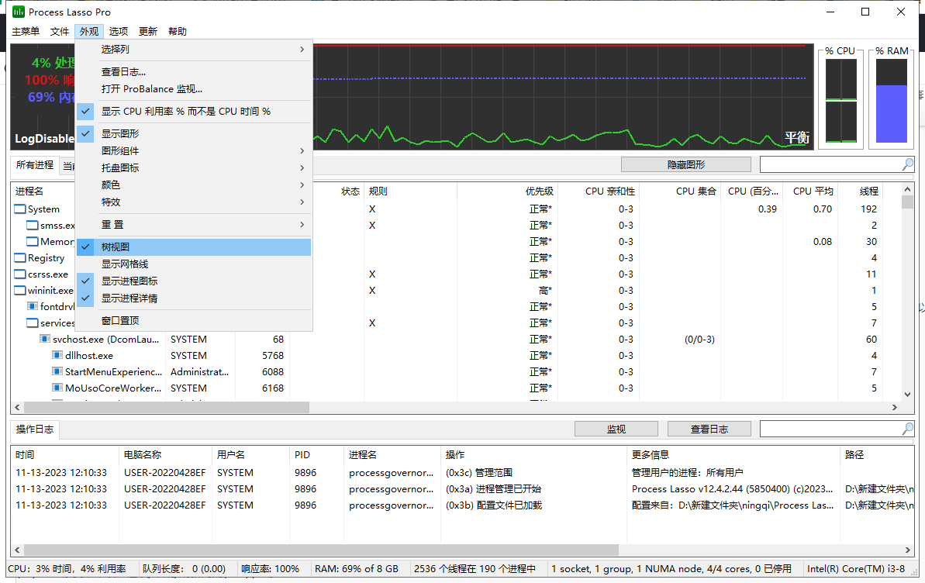This screenshot has width=925, height=583.
Task: Click the 监视 button
Action: 616,429
